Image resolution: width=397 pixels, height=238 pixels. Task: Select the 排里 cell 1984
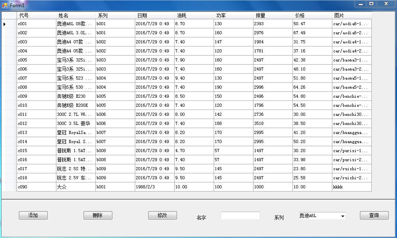(273, 42)
